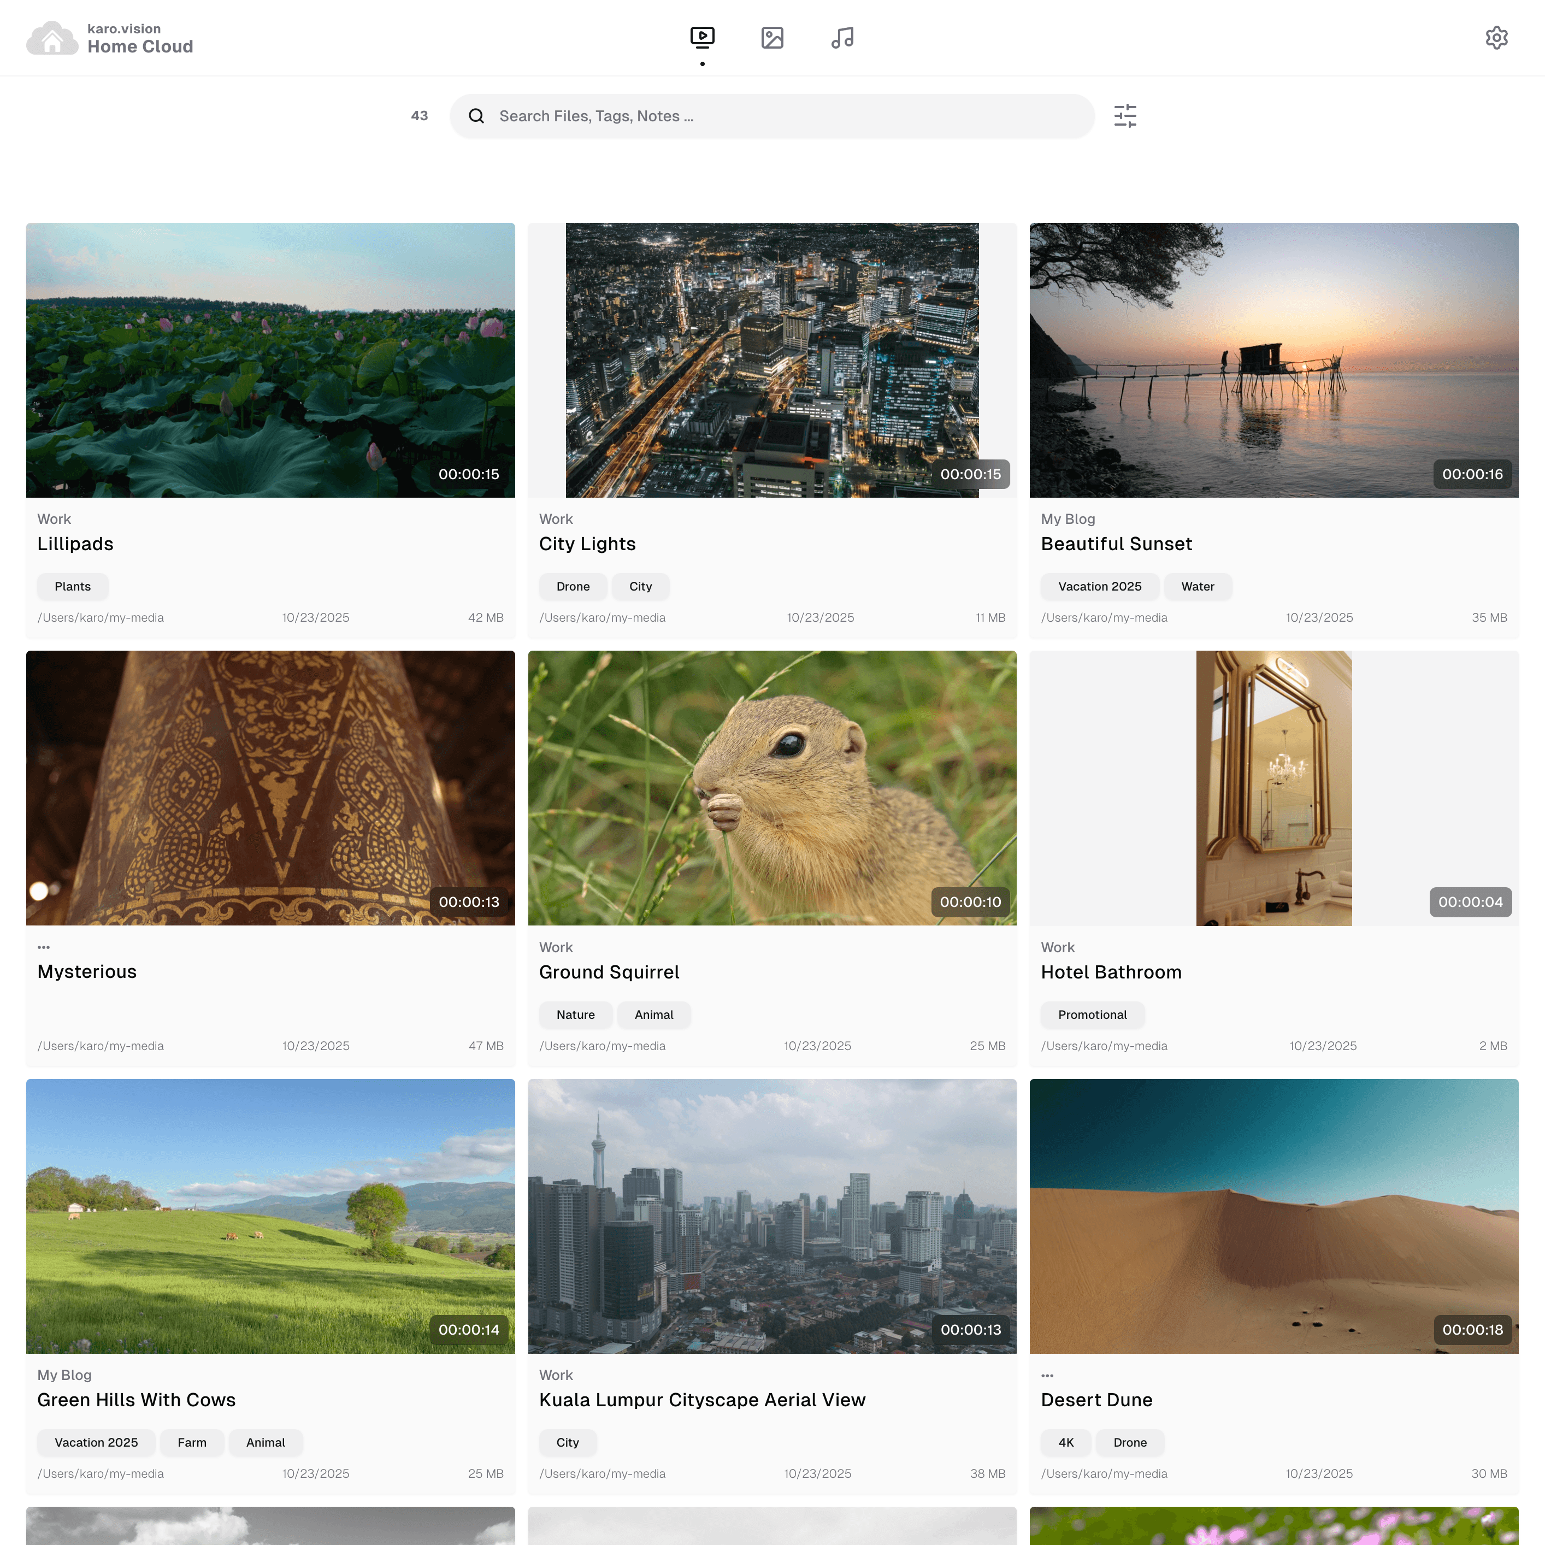
Task: Click the karo.vision cloud logo
Action: click(53, 38)
